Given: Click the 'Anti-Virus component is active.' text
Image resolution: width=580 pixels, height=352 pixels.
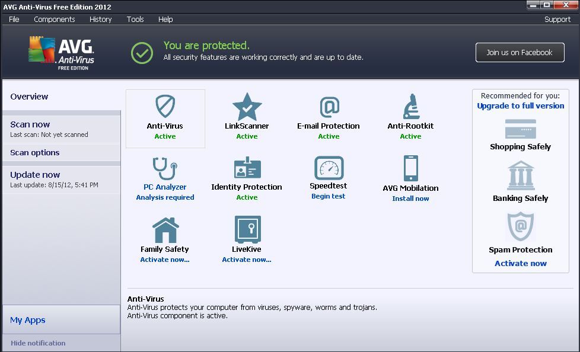Looking at the screenshot, I should (177, 316).
